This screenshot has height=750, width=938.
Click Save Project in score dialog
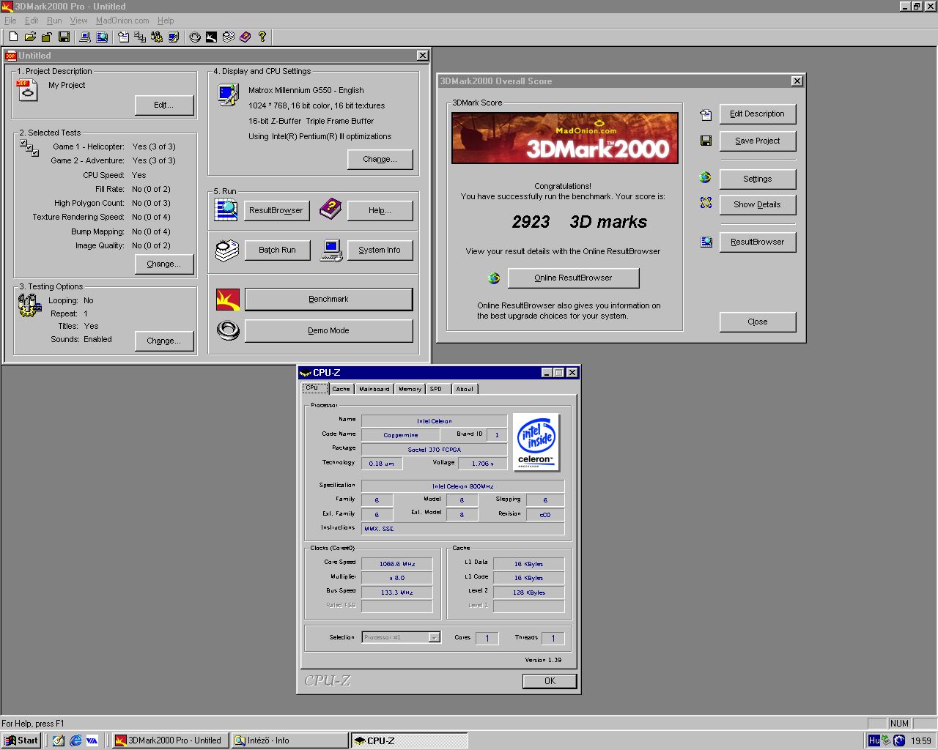pyautogui.click(x=758, y=141)
